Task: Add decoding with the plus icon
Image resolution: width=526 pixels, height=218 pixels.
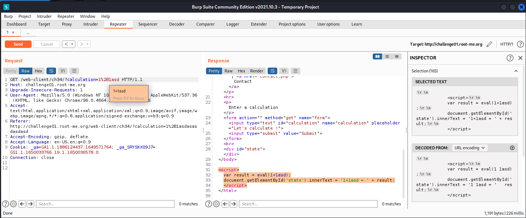Action: tap(512, 148)
